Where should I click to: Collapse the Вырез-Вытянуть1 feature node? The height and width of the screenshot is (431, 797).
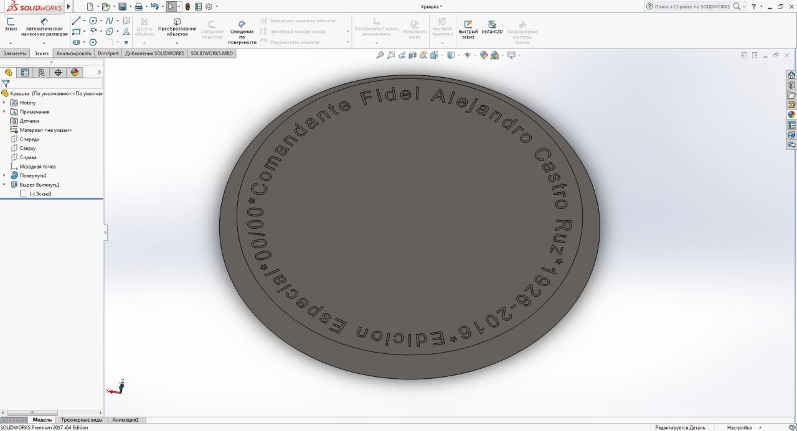point(4,185)
